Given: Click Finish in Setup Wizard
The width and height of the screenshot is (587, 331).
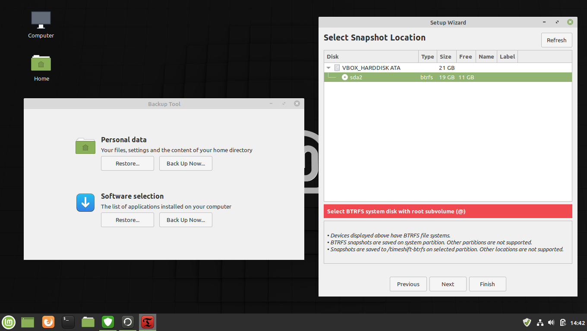Looking at the screenshot, I should click(x=487, y=284).
